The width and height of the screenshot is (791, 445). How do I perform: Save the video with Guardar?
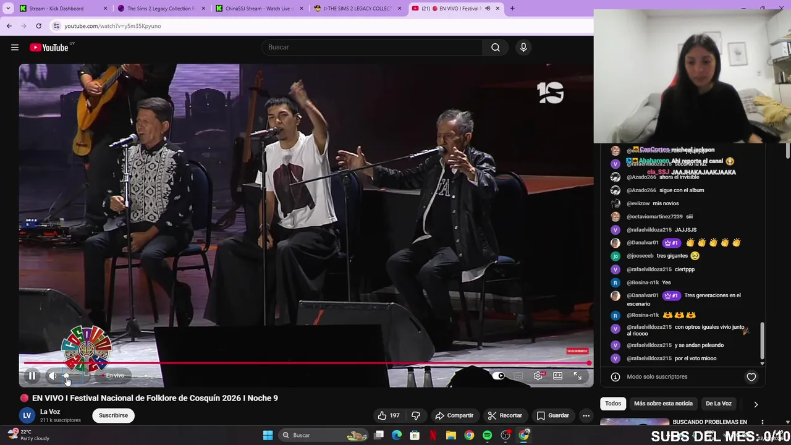coord(552,415)
